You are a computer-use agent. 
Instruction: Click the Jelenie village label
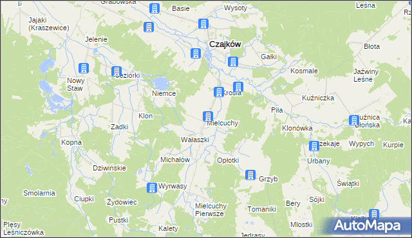click(96, 39)
